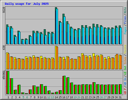Select the 'Hits' legend label
The height and width of the screenshot is (100, 128).
(125, 10)
